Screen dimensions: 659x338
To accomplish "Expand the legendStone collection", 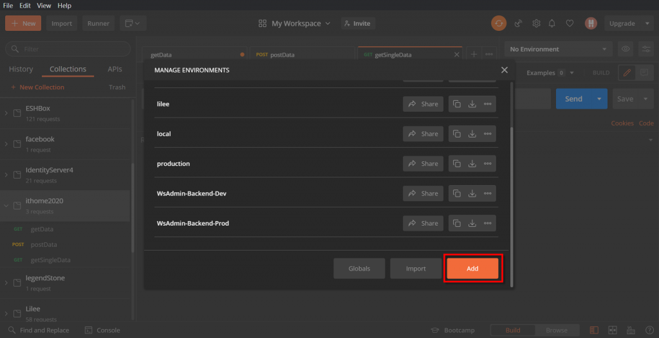I will pyautogui.click(x=6, y=283).
